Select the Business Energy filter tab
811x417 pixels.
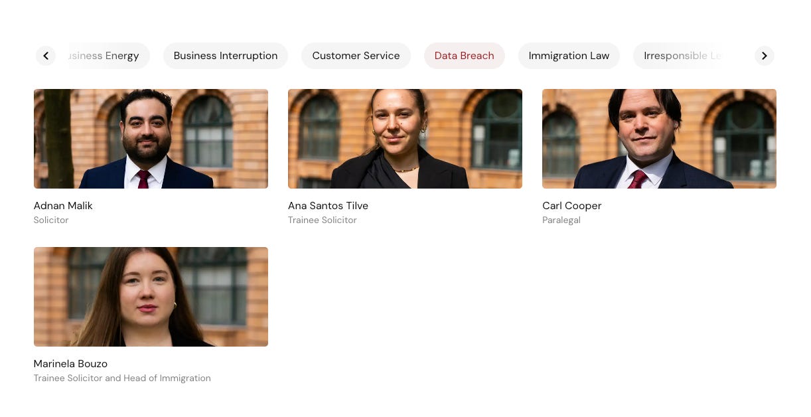(106, 56)
